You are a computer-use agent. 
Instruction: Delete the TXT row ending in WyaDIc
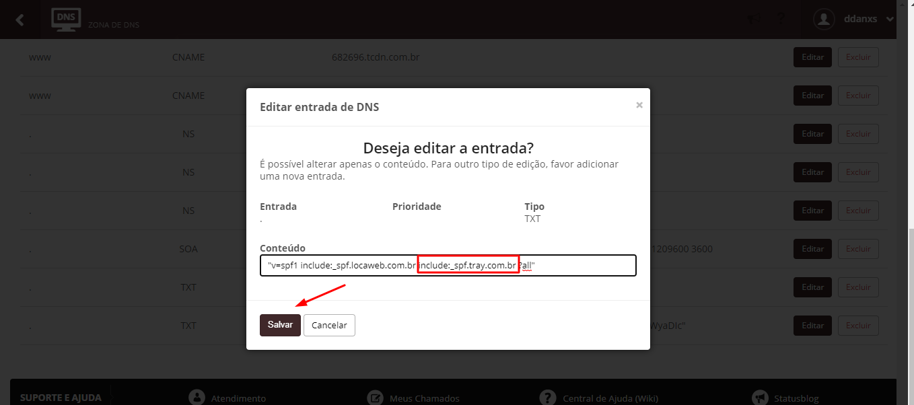click(x=858, y=326)
